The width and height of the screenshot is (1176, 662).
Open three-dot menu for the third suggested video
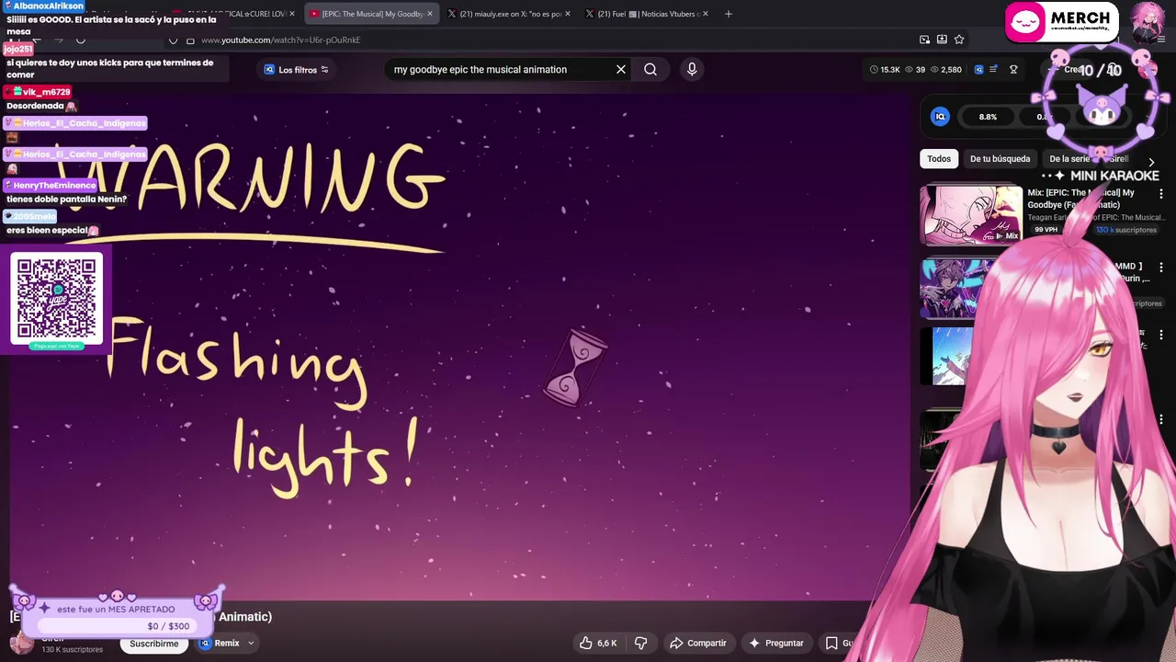(1161, 335)
